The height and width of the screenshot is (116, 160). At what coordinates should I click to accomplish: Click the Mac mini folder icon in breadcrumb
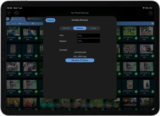click(20, 24)
